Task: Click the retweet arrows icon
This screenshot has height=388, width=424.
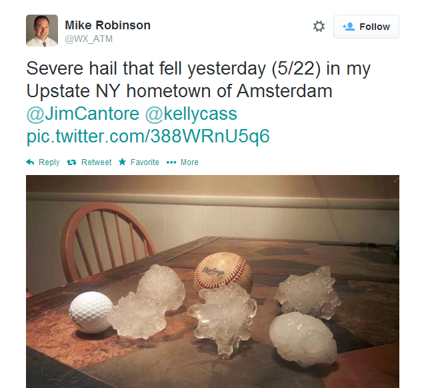Action: click(71, 162)
